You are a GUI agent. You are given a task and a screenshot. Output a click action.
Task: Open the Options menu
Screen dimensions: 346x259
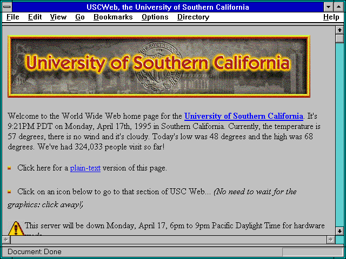click(155, 17)
